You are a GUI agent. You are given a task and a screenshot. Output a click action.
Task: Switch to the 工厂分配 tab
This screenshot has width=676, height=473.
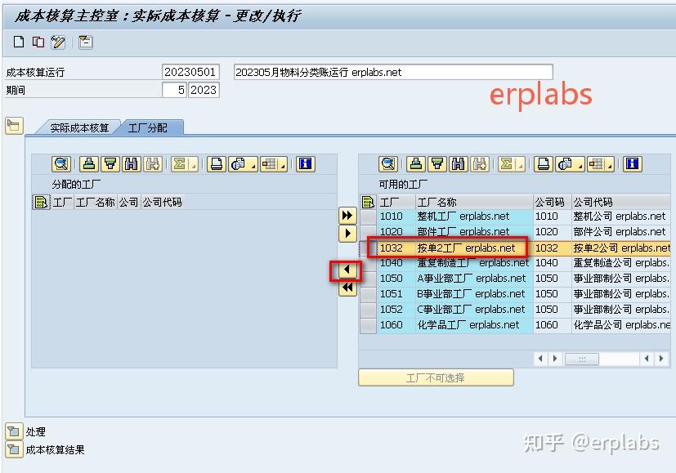tap(148, 128)
